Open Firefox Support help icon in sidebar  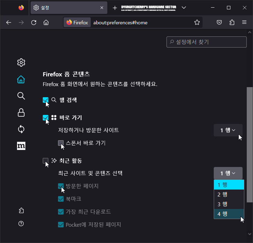[21, 224]
